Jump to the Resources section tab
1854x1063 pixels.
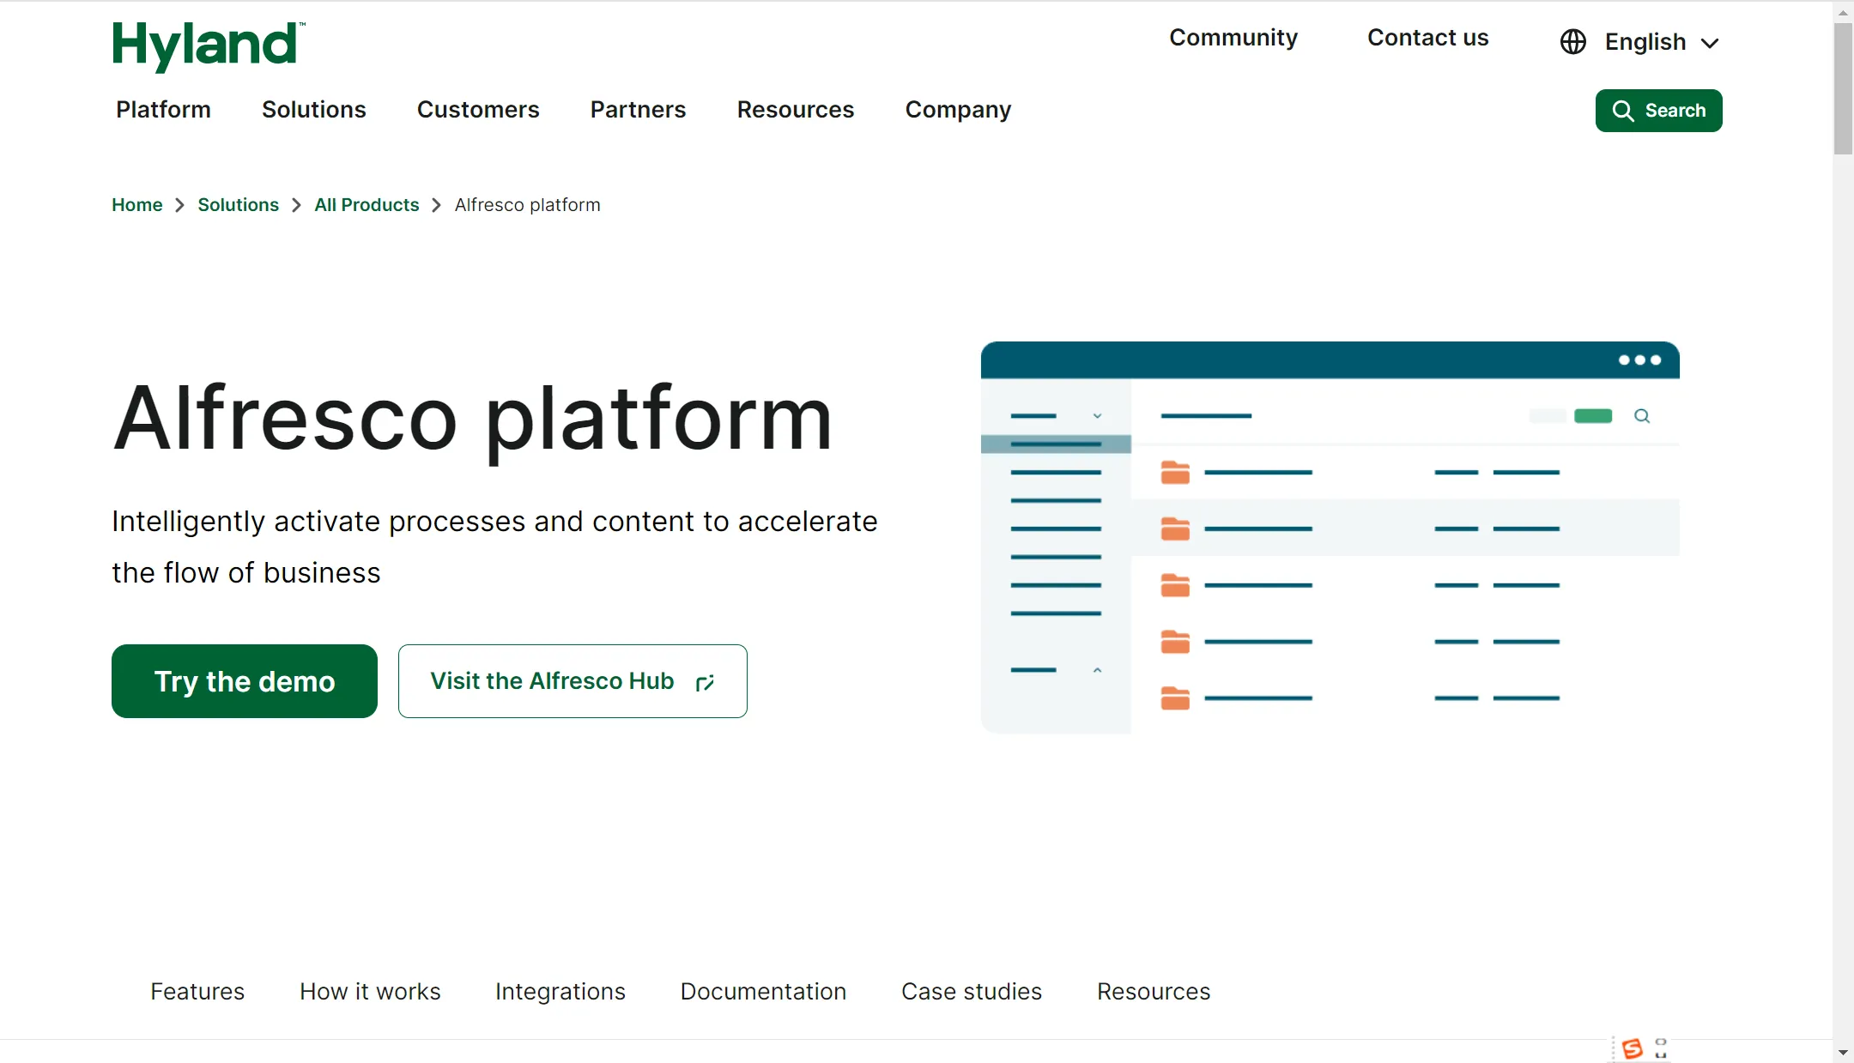coord(1153,992)
